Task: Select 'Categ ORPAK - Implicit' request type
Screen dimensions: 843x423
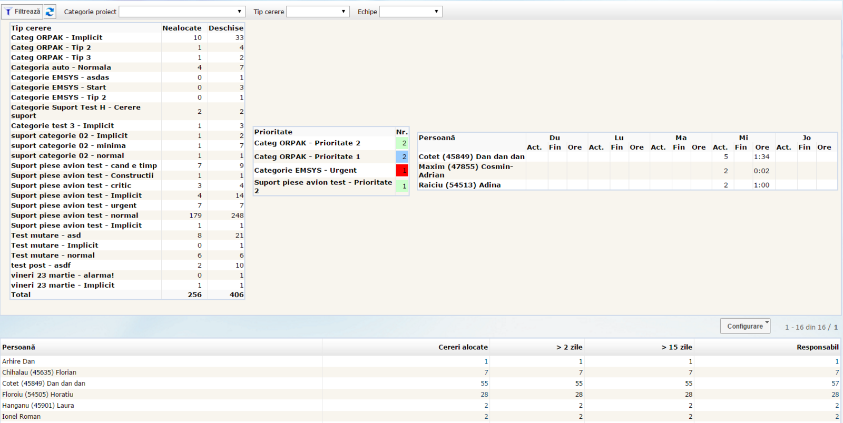Action: [x=57, y=37]
